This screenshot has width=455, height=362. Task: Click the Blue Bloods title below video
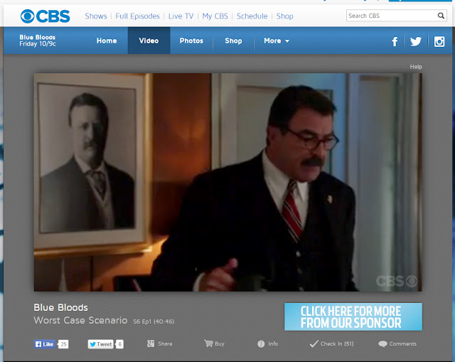click(x=60, y=307)
